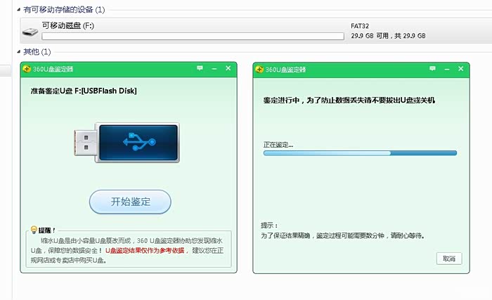
Task: Click the 取消 button
Action: (x=448, y=259)
